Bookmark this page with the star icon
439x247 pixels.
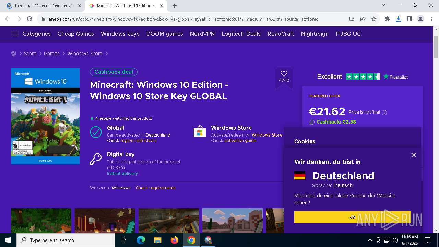click(x=374, y=19)
